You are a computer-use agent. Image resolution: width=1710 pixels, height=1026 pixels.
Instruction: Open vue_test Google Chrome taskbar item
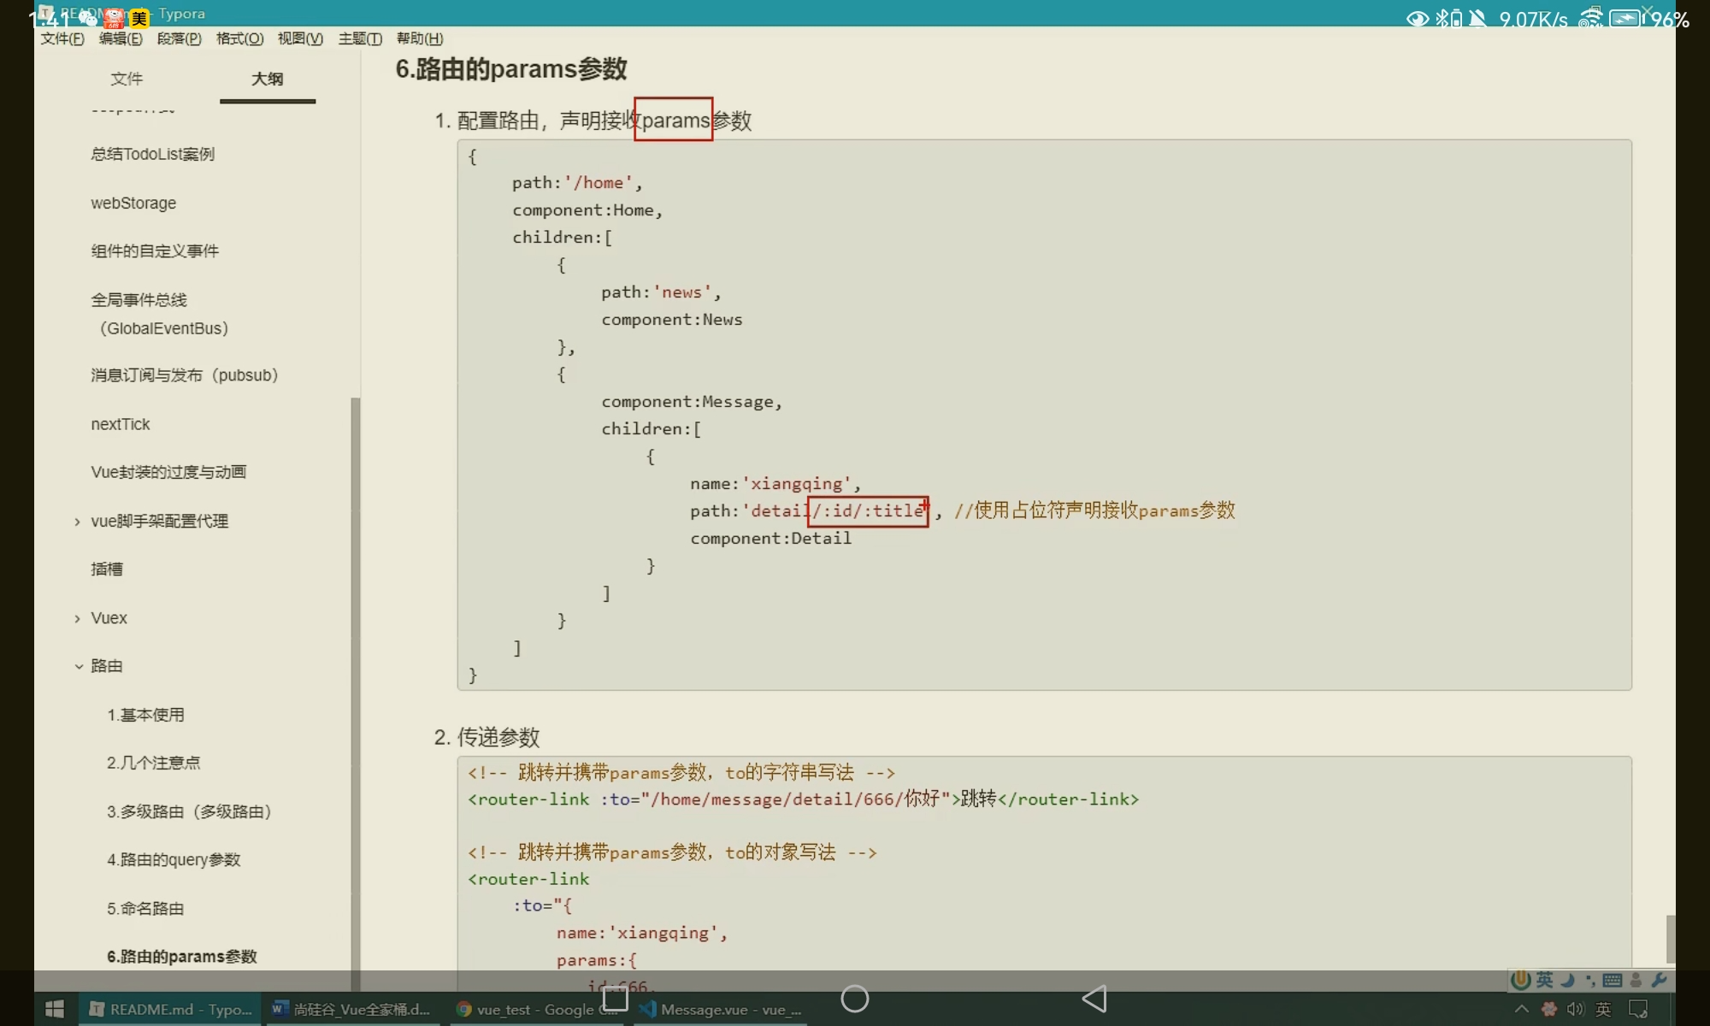point(537,1010)
